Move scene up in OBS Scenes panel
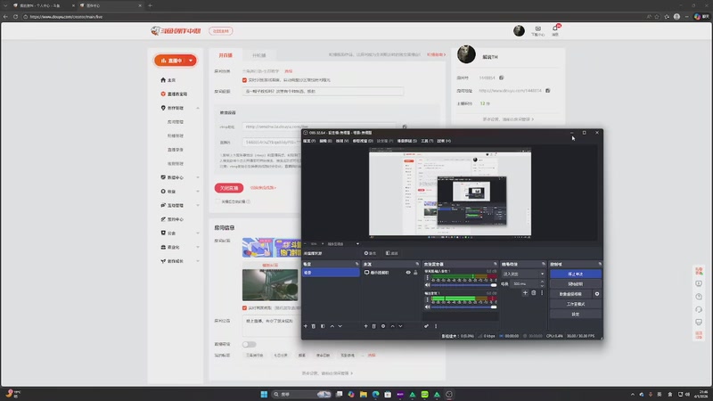 click(332, 326)
